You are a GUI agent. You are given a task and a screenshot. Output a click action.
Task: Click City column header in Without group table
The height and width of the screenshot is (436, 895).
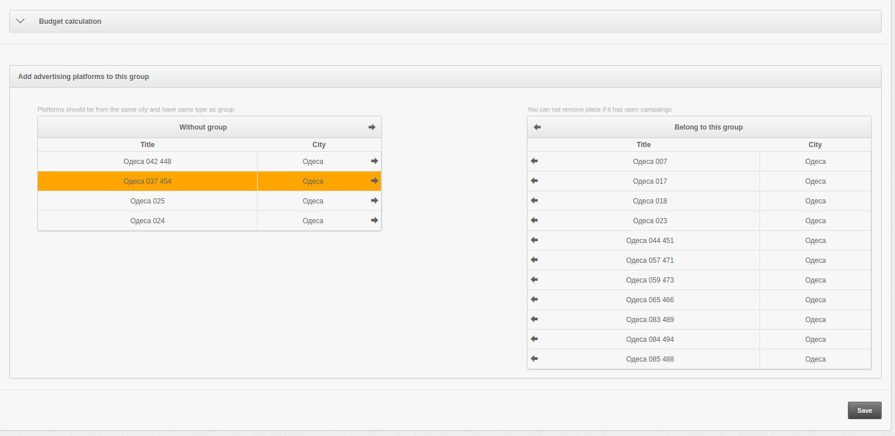[x=319, y=145]
